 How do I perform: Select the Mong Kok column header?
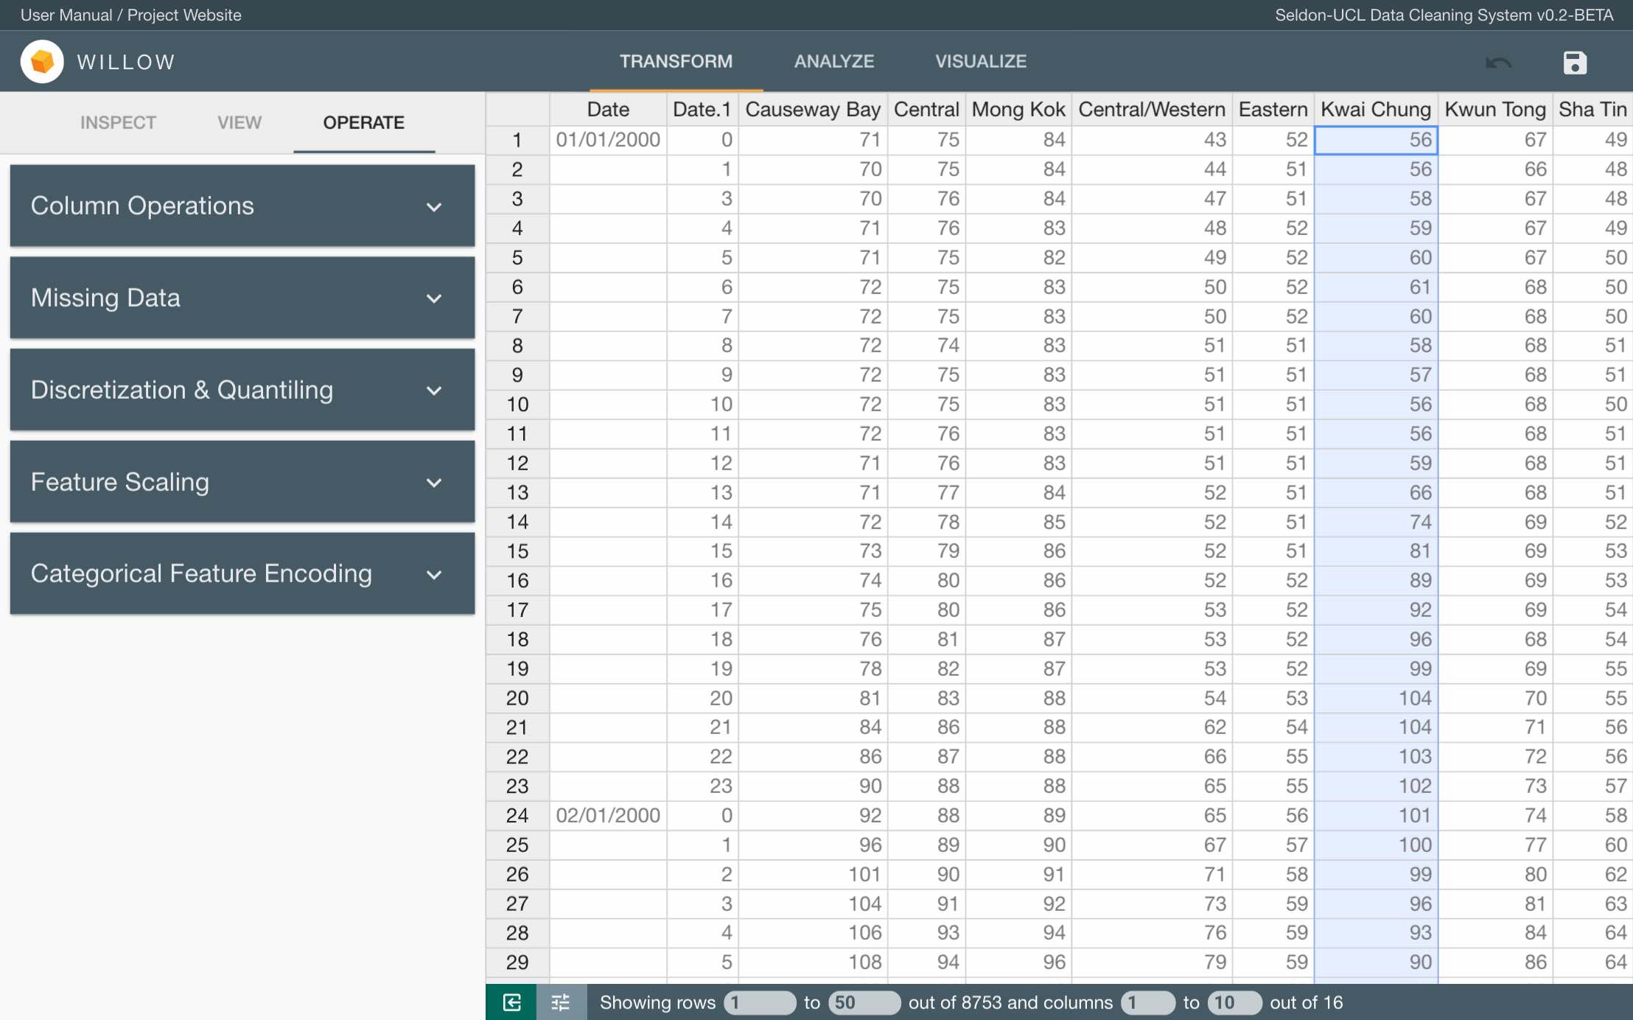(x=1018, y=109)
